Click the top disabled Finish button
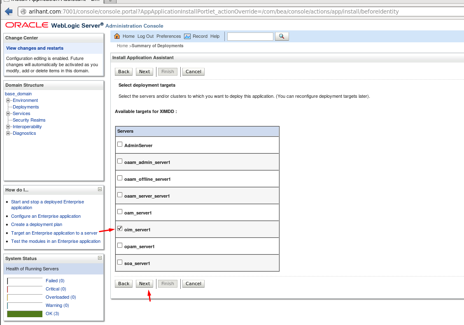Viewport: 464px width, 325px height. pos(168,72)
